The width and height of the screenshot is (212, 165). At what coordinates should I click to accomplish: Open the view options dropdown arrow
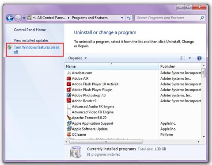coord(189,58)
